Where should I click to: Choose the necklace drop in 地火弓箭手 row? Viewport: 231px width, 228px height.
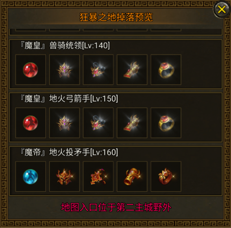point(98,123)
